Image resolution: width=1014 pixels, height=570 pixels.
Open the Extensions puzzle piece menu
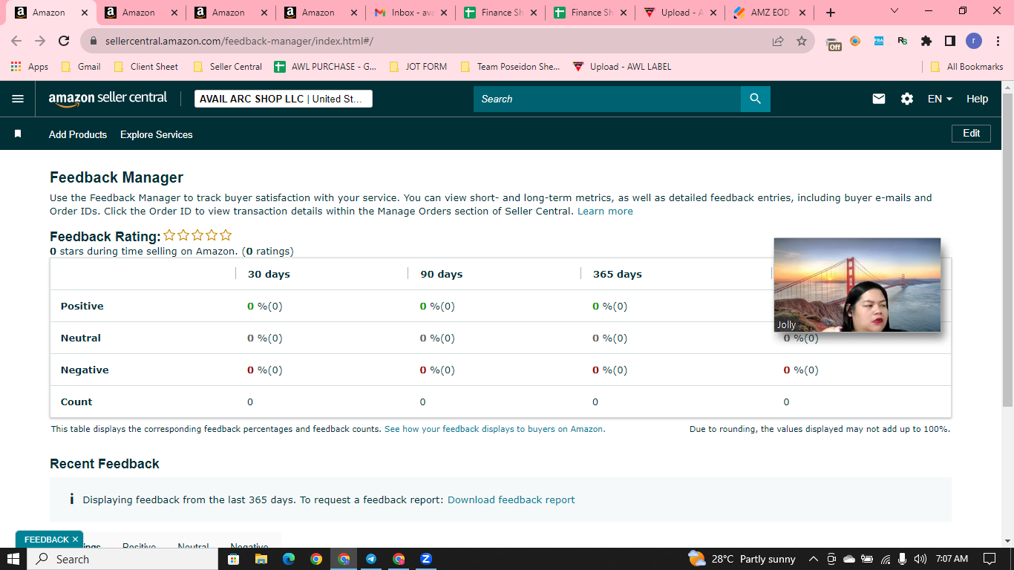click(926, 42)
